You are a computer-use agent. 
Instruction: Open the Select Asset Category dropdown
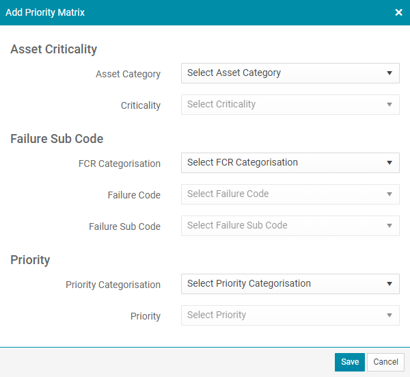[290, 73]
